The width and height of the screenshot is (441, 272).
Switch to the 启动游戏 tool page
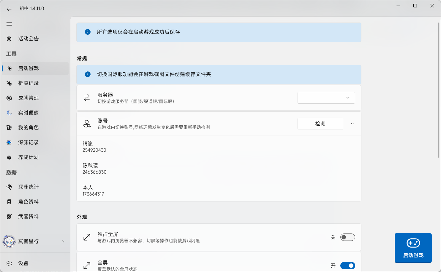coord(28,68)
